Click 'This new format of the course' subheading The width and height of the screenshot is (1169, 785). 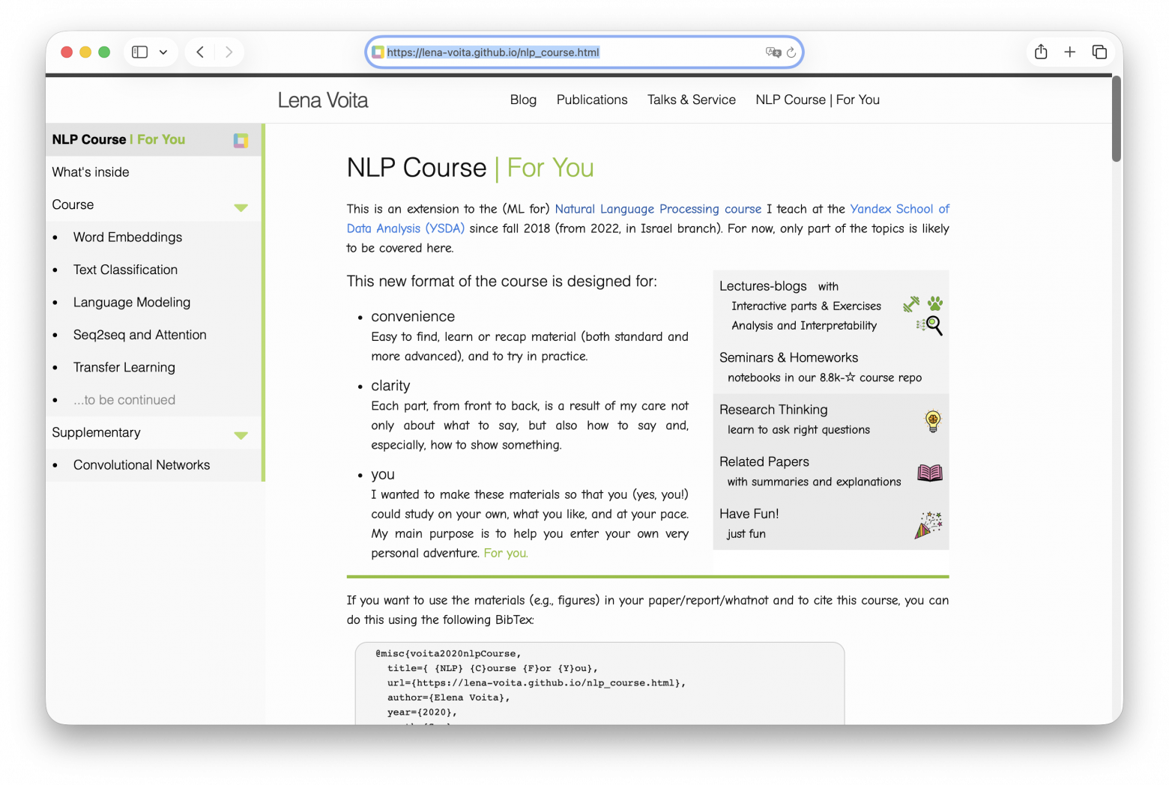[501, 282]
